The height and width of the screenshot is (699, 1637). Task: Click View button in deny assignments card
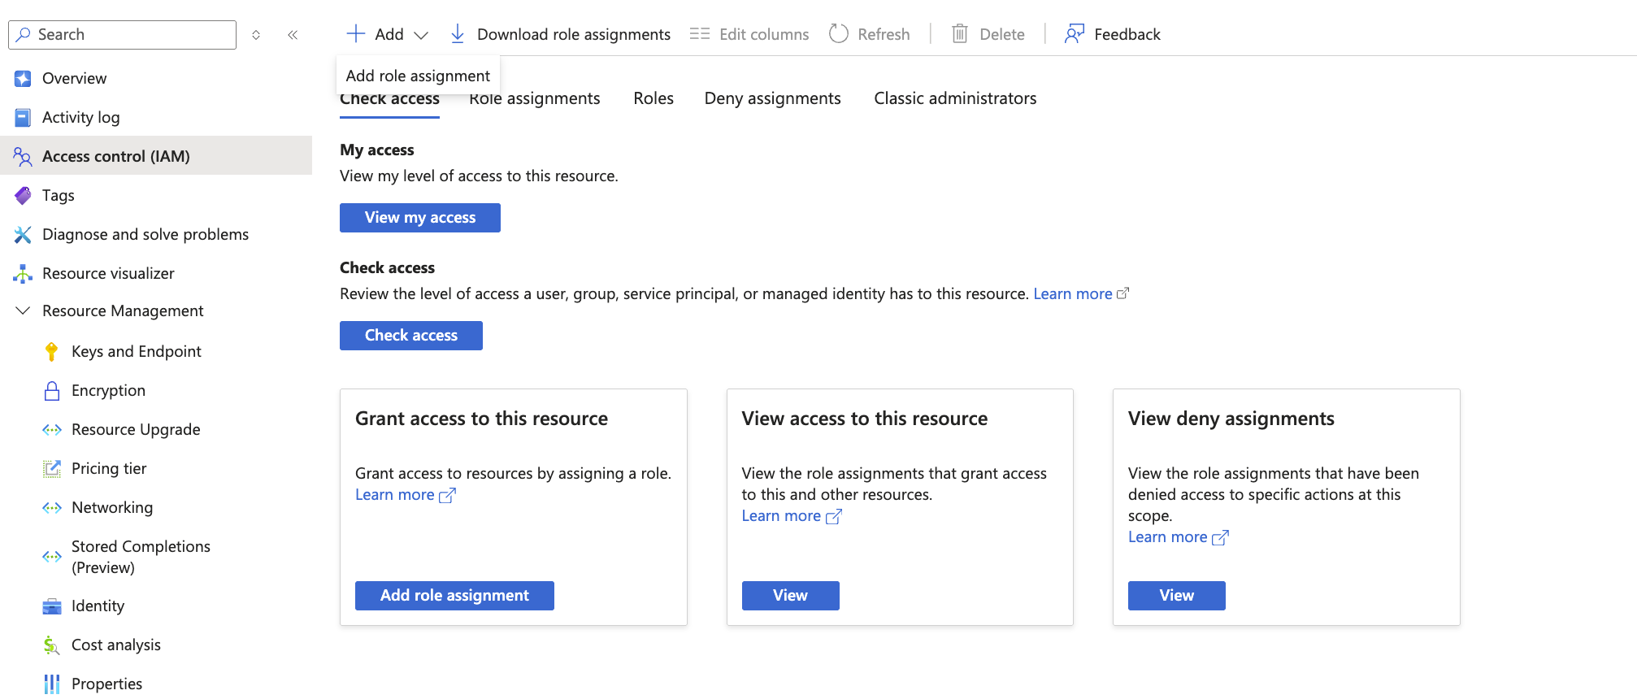[x=1176, y=596]
